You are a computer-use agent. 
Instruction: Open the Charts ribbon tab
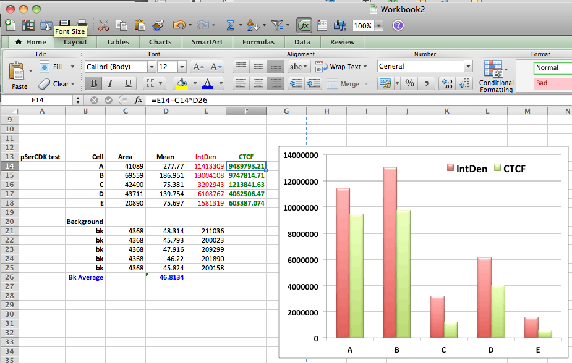click(160, 42)
